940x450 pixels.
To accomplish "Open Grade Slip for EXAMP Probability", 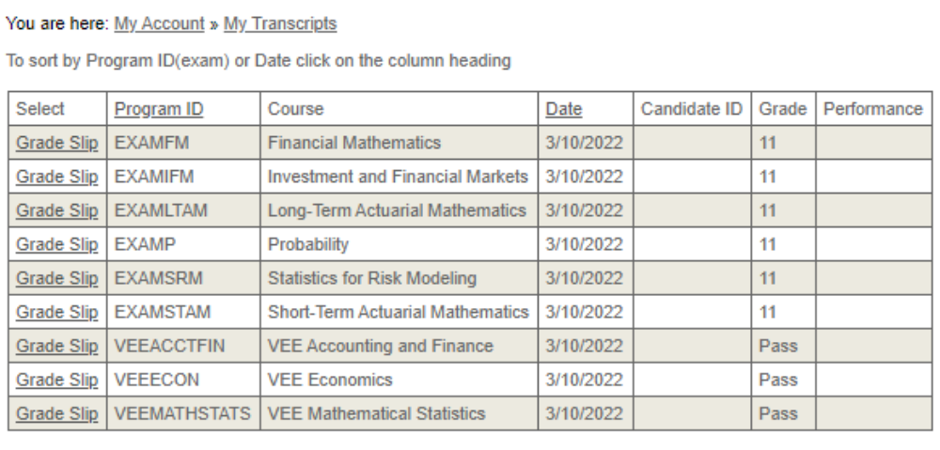I will 56,244.
